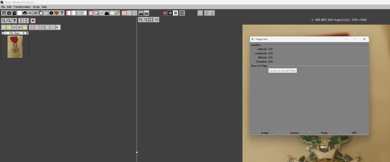Switch to the Camera tab in Image Info
This screenshot has width=390, height=162.
(294, 133)
